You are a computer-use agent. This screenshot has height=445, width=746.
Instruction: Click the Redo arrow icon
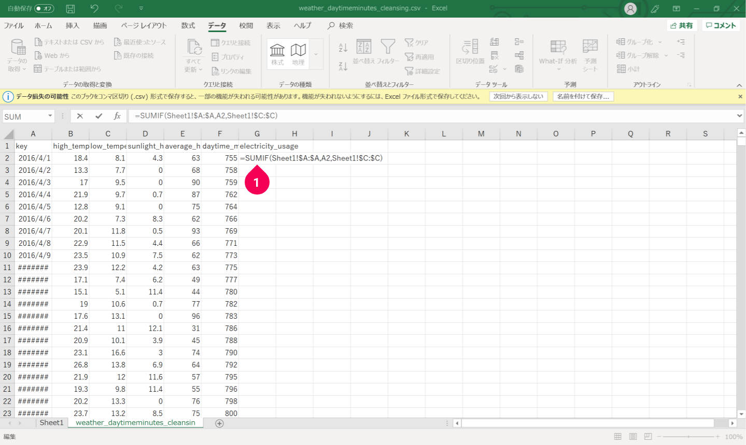[x=118, y=8]
